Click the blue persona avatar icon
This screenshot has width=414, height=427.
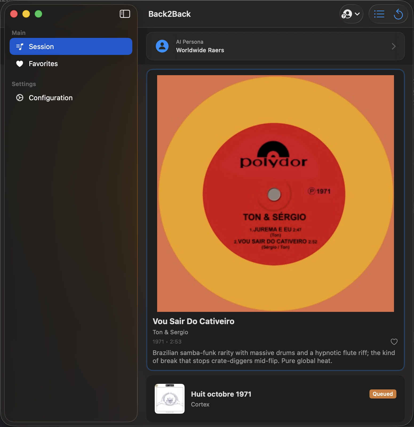(x=162, y=46)
